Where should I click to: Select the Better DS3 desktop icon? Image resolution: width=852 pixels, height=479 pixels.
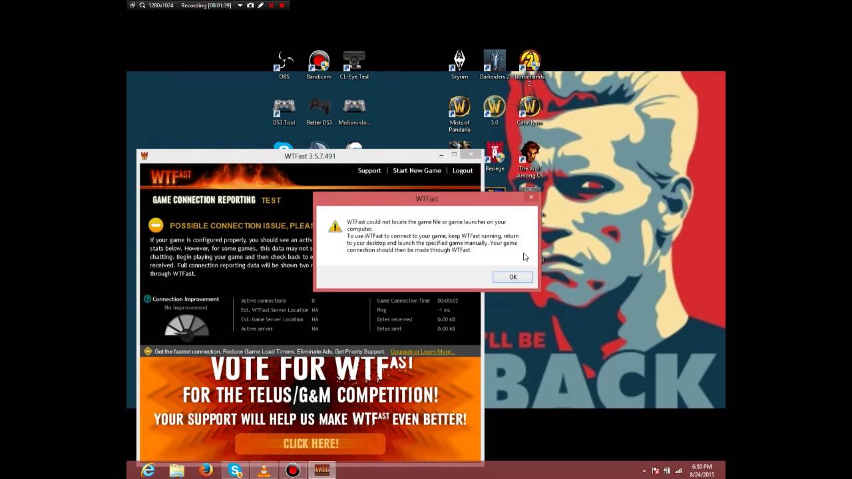point(319,112)
